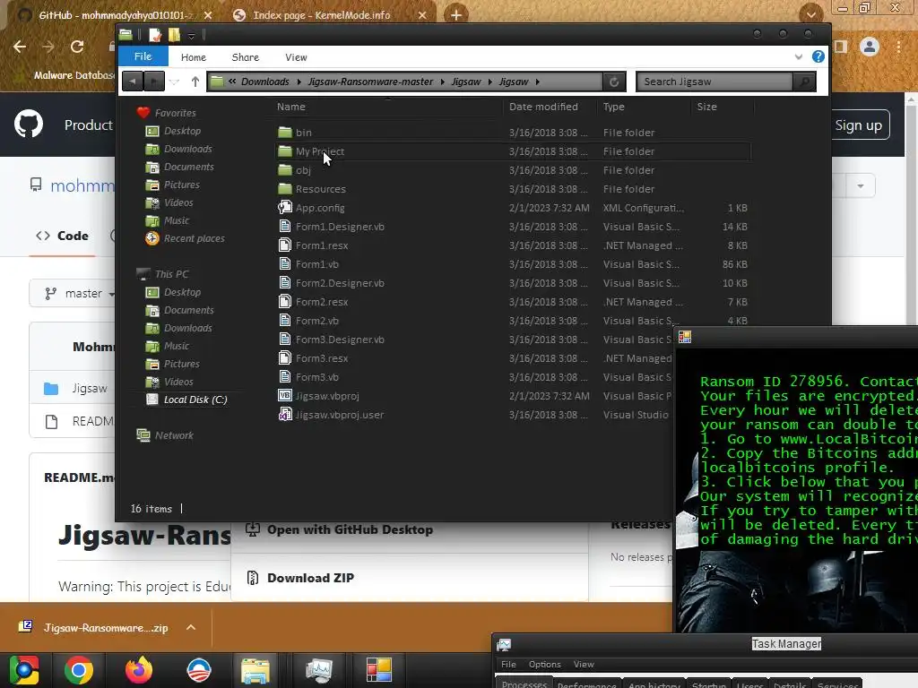Click the GitHub Sign up button

click(x=859, y=125)
